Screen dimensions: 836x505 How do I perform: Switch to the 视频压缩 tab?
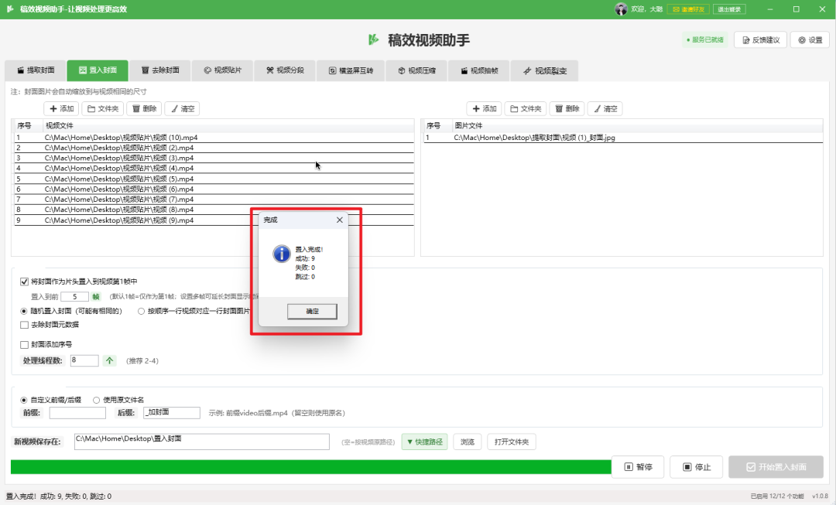(416, 70)
